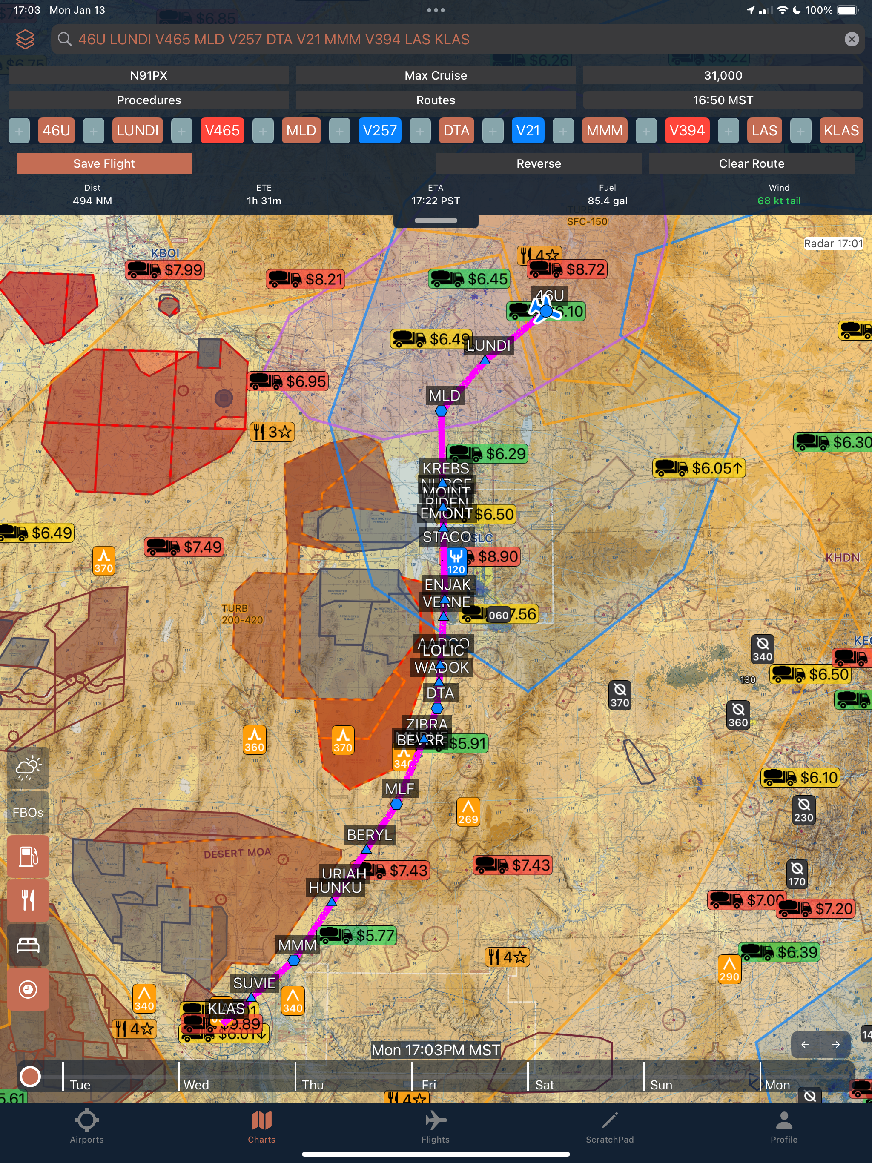This screenshot has height=1163, width=872.
Task: Reverse the route
Action: click(539, 163)
